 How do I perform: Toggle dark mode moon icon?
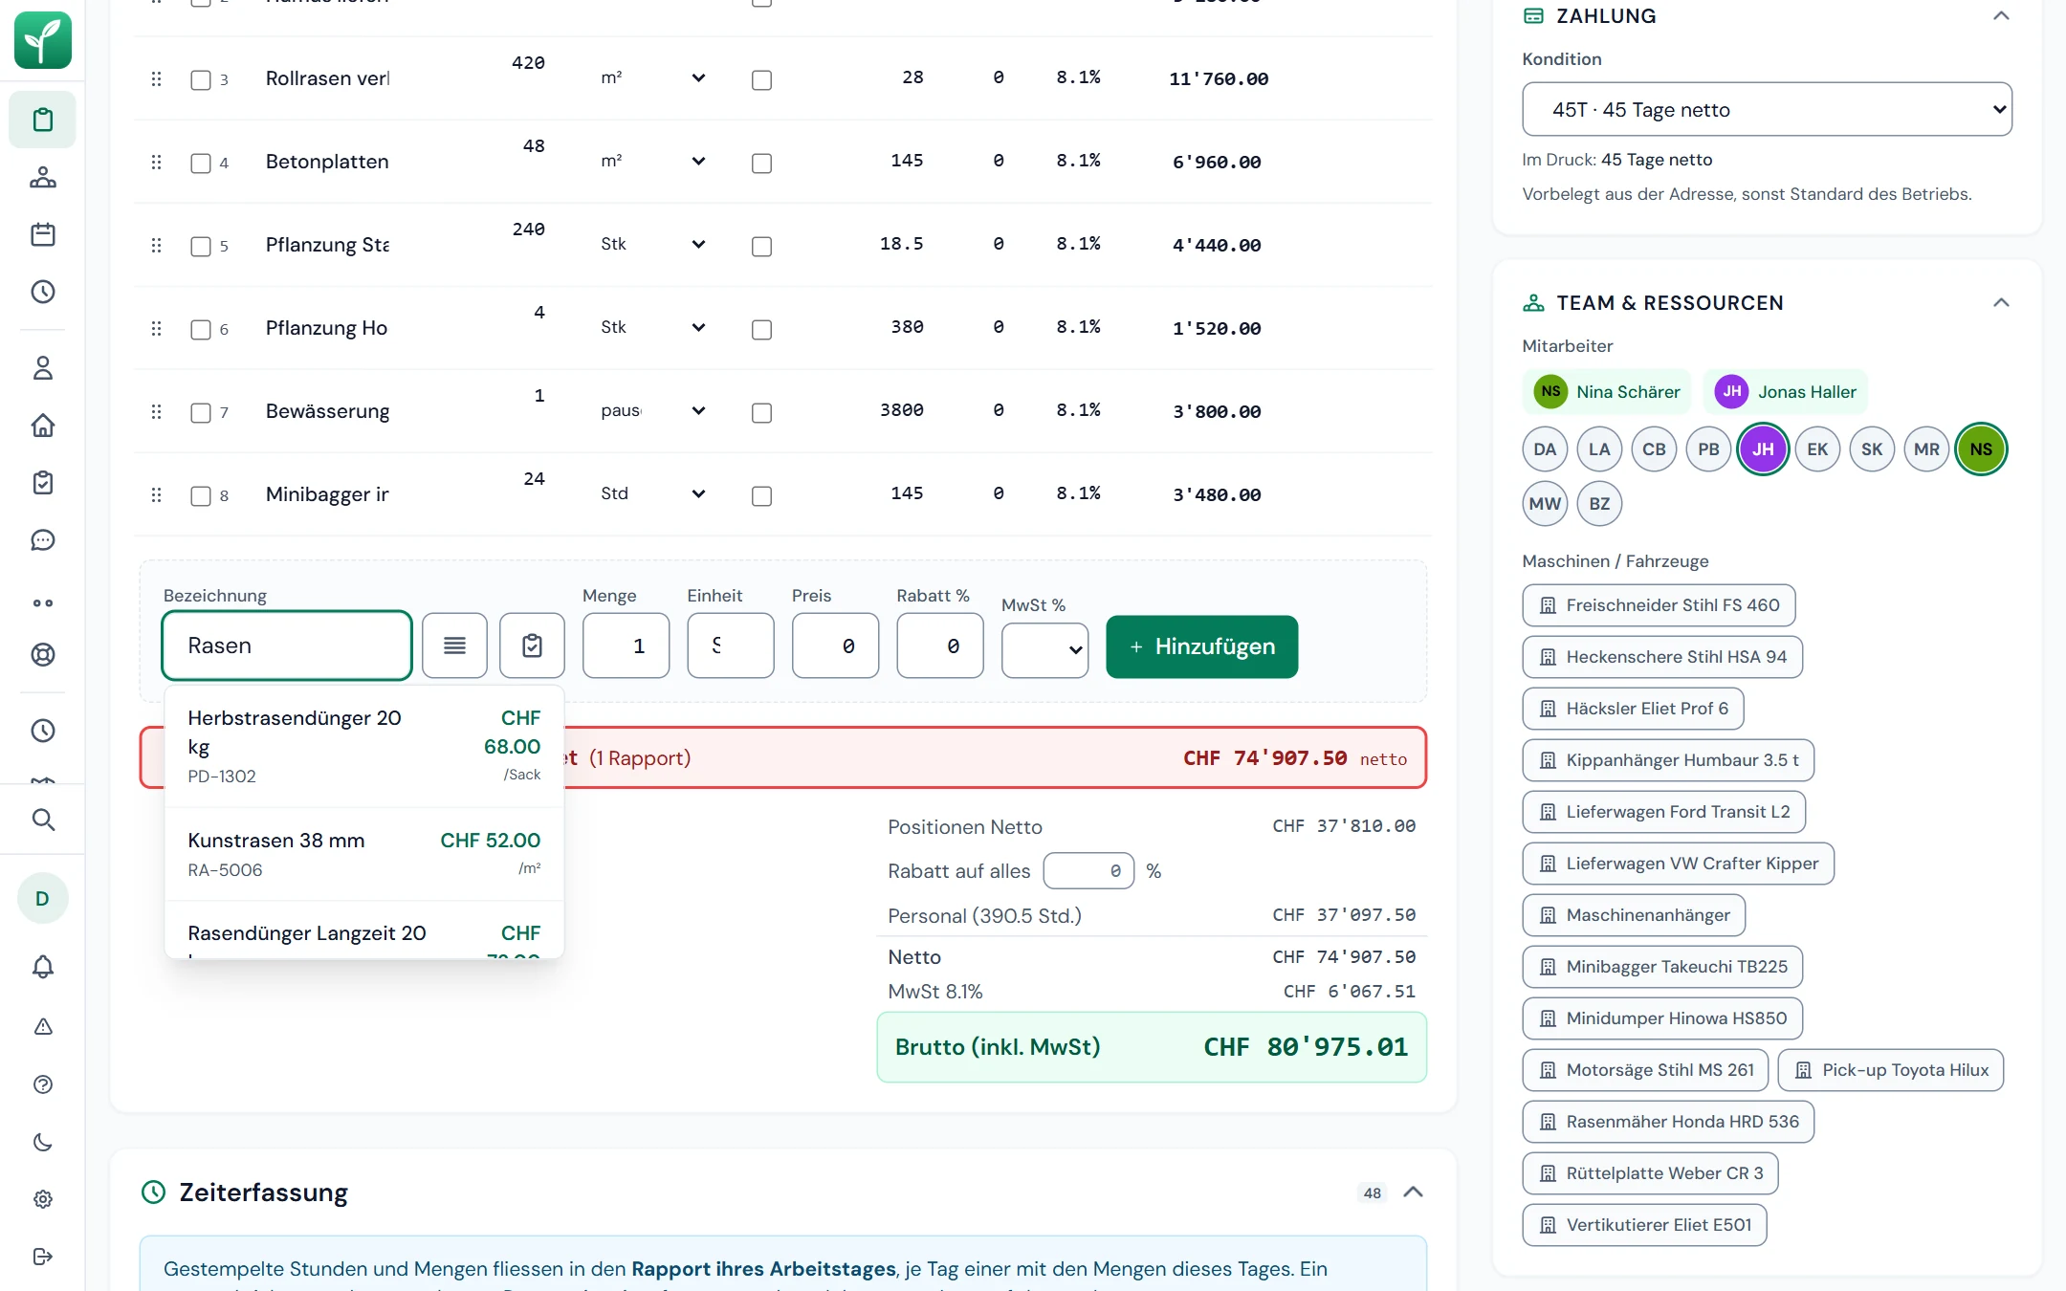43,1142
